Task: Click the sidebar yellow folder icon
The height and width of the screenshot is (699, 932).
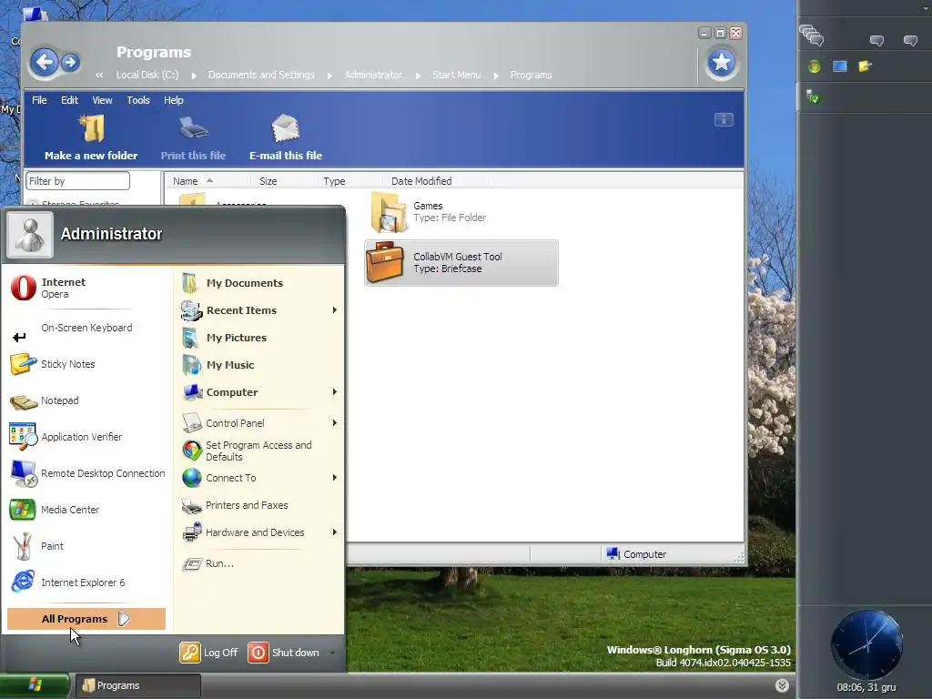Action: [866, 66]
